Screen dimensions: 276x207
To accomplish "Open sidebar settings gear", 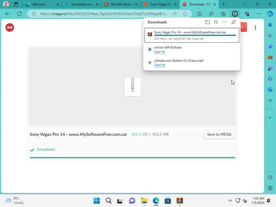I will 270,188.
